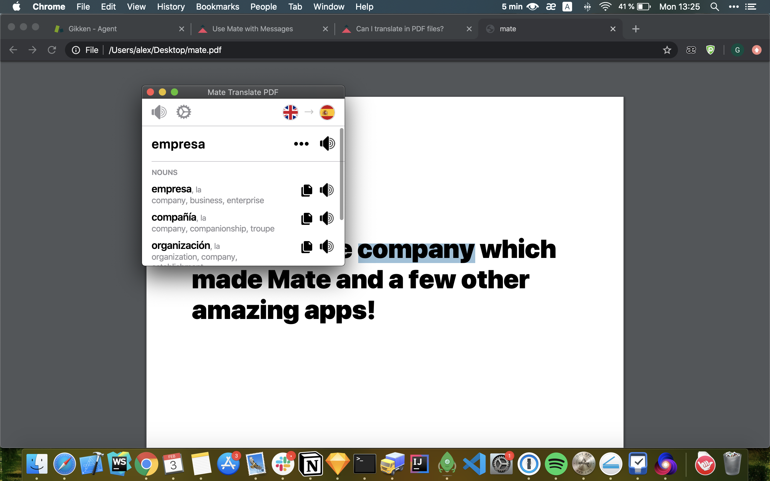Open Finder from the dock
Image resolution: width=770 pixels, height=481 pixels.
coord(37,464)
